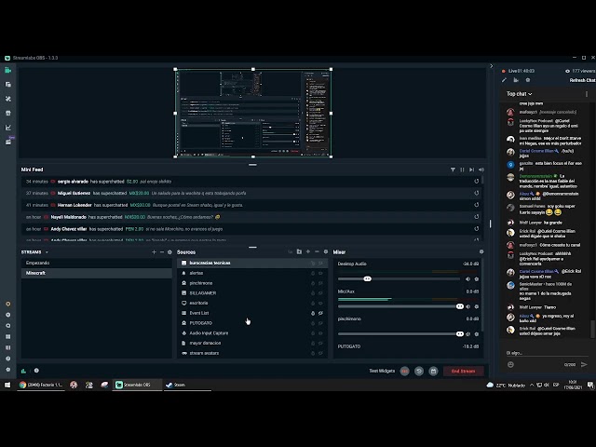Viewport: 596px width, 447px height.
Task: Open Mixer advanced audio settings gear
Action: 481,251
